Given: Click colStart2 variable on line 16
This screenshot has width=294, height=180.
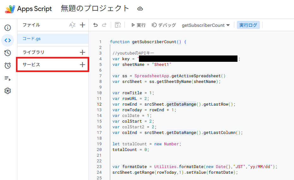Looking at the screenshot, I should coord(133,127).
